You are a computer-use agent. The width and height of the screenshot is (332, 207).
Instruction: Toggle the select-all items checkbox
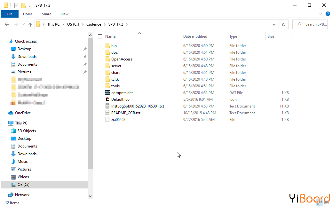(x=100, y=36)
